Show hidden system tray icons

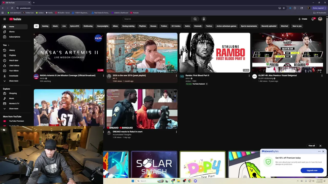[298, 181]
